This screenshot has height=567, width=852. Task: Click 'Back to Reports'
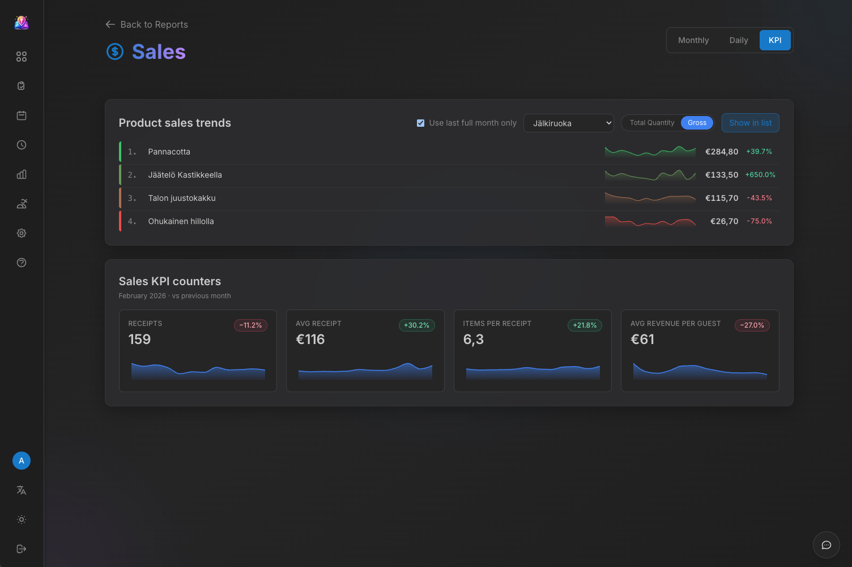(146, 24)
